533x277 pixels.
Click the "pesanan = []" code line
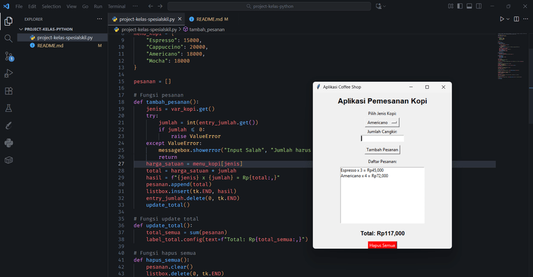tap(153, 81)
